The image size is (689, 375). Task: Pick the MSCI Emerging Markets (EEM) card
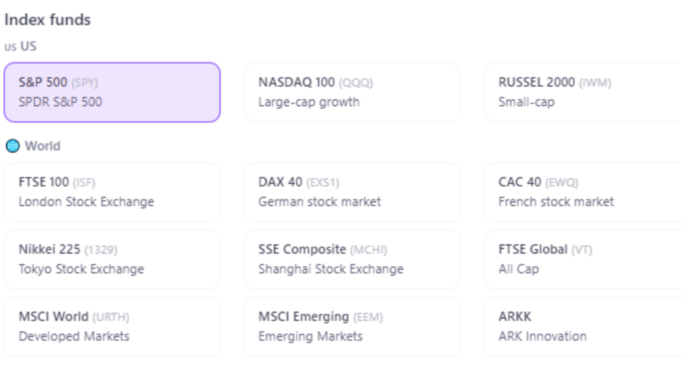(352, 327)
